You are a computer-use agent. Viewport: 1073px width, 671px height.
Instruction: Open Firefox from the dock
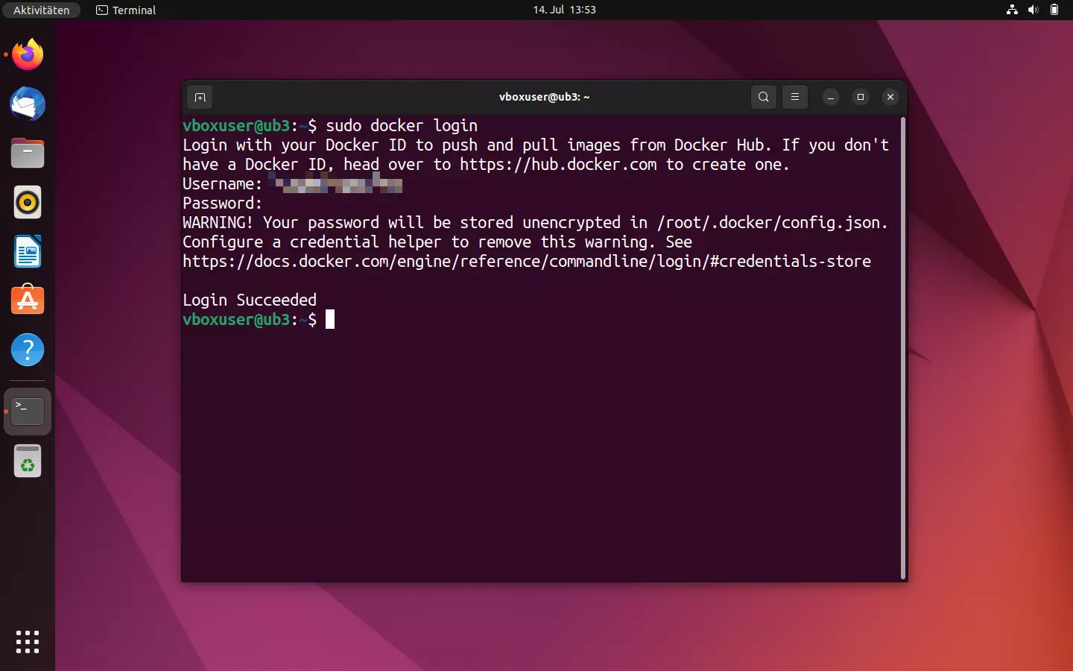(x=27, y=54)
